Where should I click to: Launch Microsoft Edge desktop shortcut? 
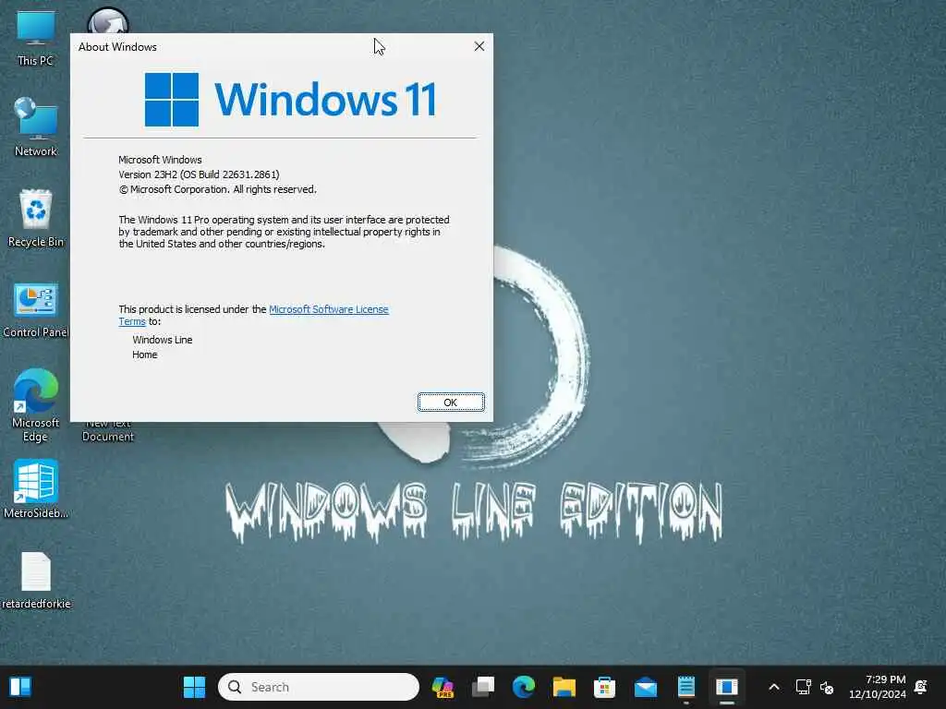pyautogui.click(x=35, y=405)
